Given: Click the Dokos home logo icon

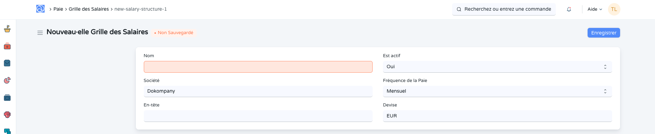Looking at the screenshot, I should point(40,9).
